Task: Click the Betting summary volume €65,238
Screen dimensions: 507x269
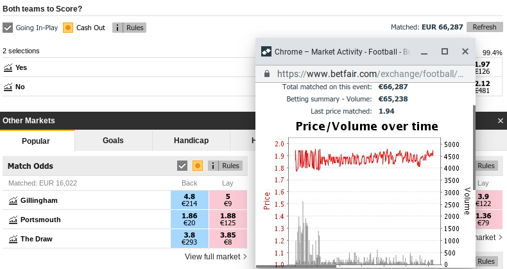Action: coord(393,99)
